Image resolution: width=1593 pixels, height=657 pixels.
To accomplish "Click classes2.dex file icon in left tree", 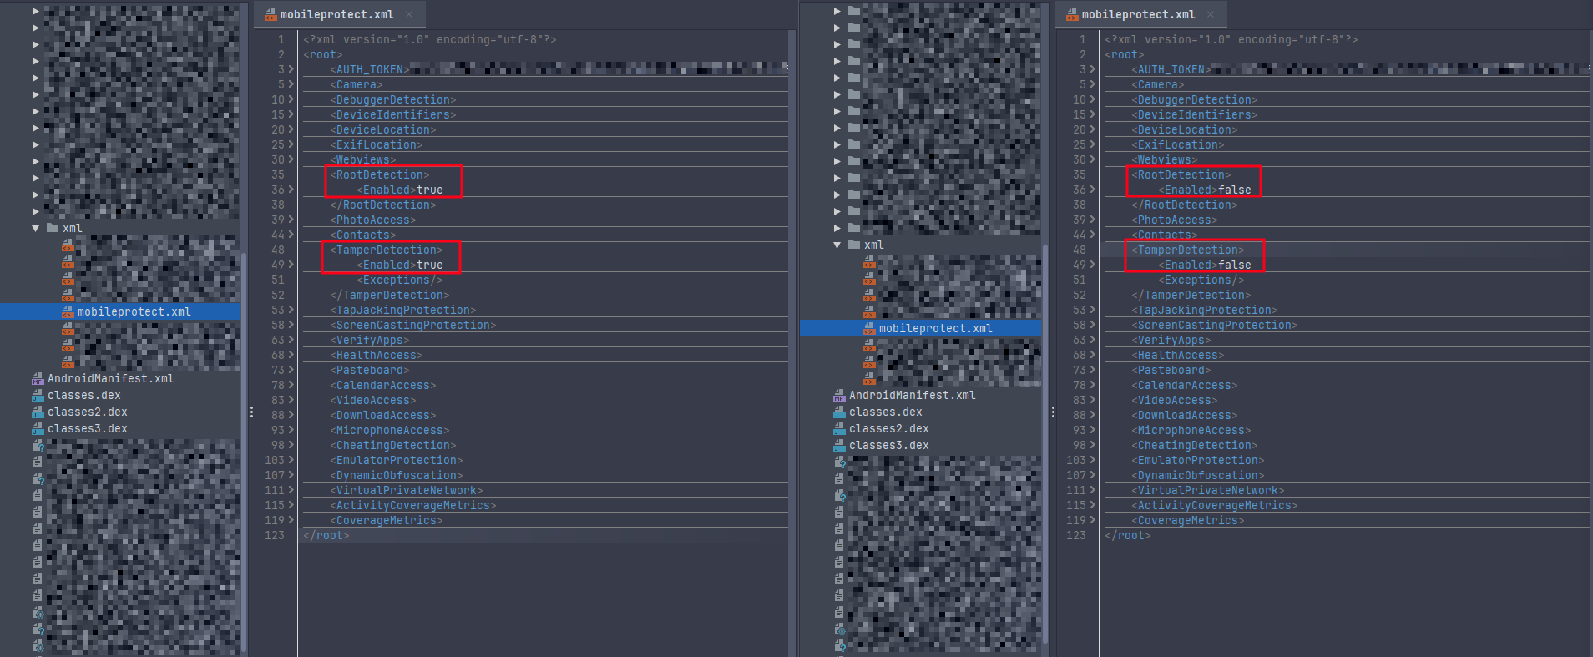I will point(38,412).
